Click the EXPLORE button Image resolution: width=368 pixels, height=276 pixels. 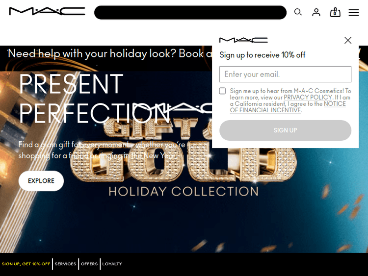click(x=41, y=181)
